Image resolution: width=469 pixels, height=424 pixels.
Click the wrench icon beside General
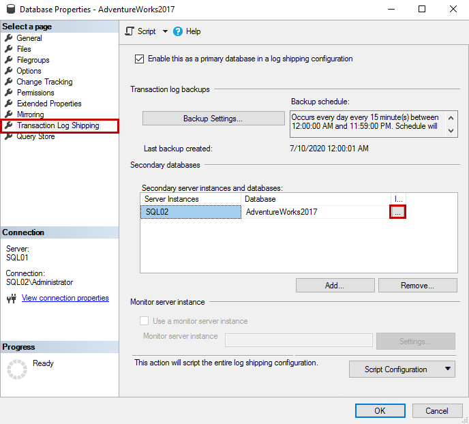click(9, 38)
